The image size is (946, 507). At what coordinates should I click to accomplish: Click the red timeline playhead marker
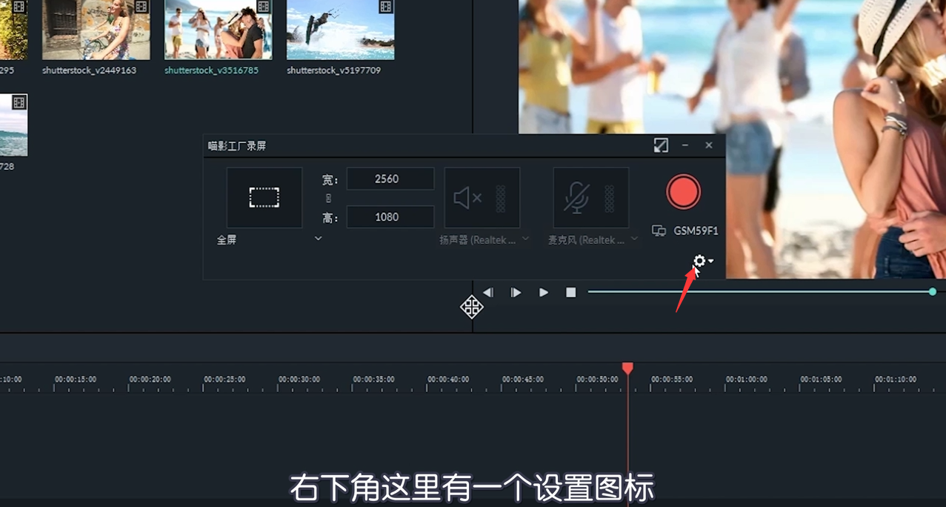click(x=627, y=368)
